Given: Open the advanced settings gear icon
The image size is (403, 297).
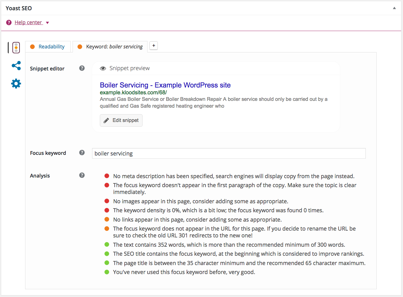Looking at the screenshot, I should [x=16, y=83].
